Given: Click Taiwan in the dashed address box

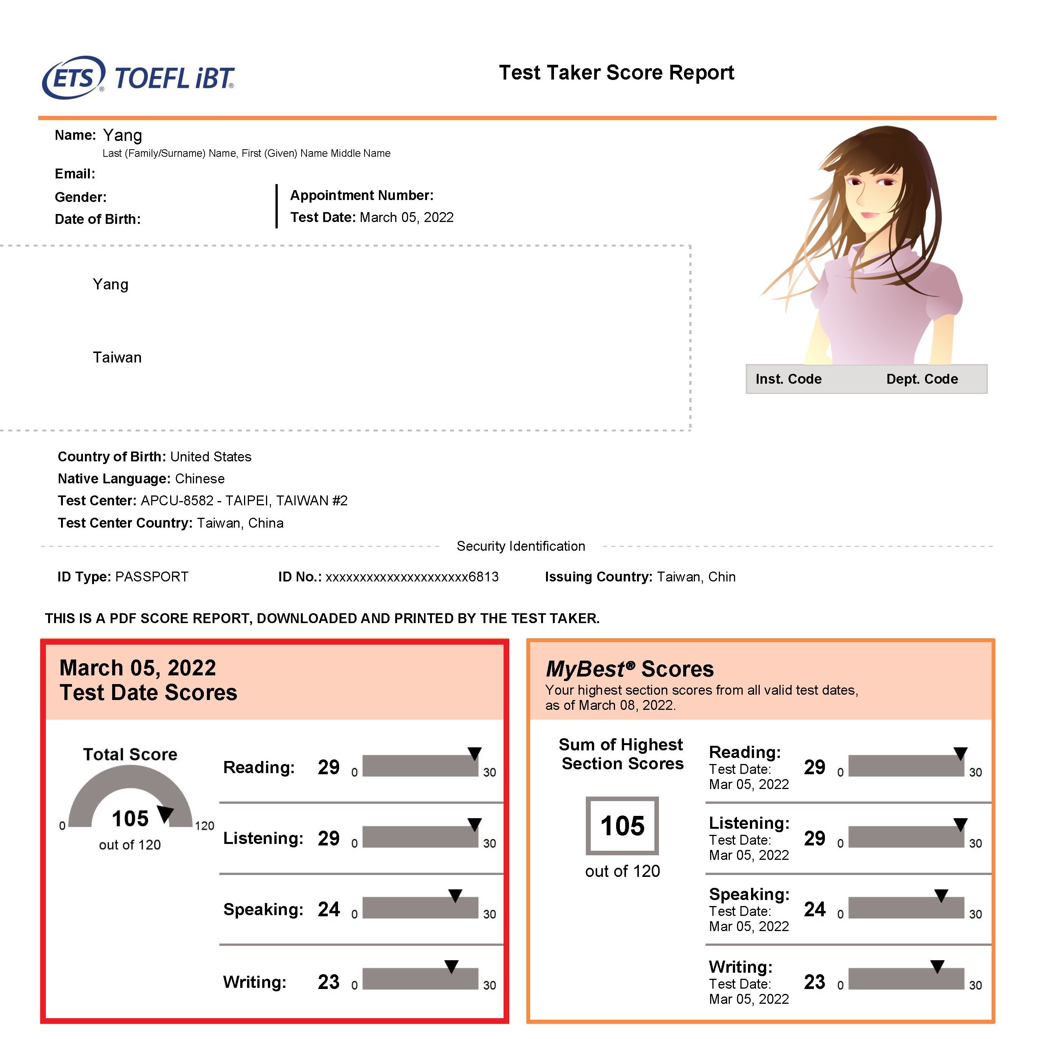Looking at the screenshot, I should 117,357.
